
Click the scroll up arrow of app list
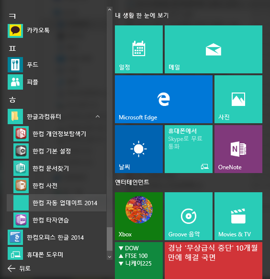pyautogui.click(x=110, y=10)
